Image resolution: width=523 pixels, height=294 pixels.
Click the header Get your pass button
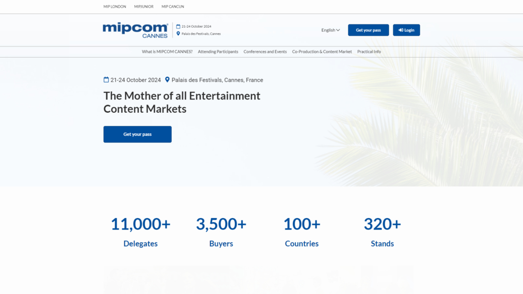(x=368, y=30)
